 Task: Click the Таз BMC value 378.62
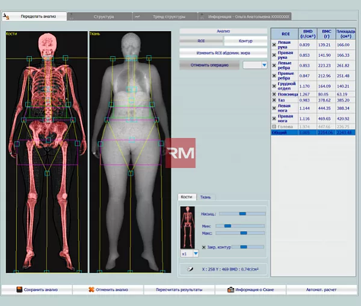click(324, 100)
